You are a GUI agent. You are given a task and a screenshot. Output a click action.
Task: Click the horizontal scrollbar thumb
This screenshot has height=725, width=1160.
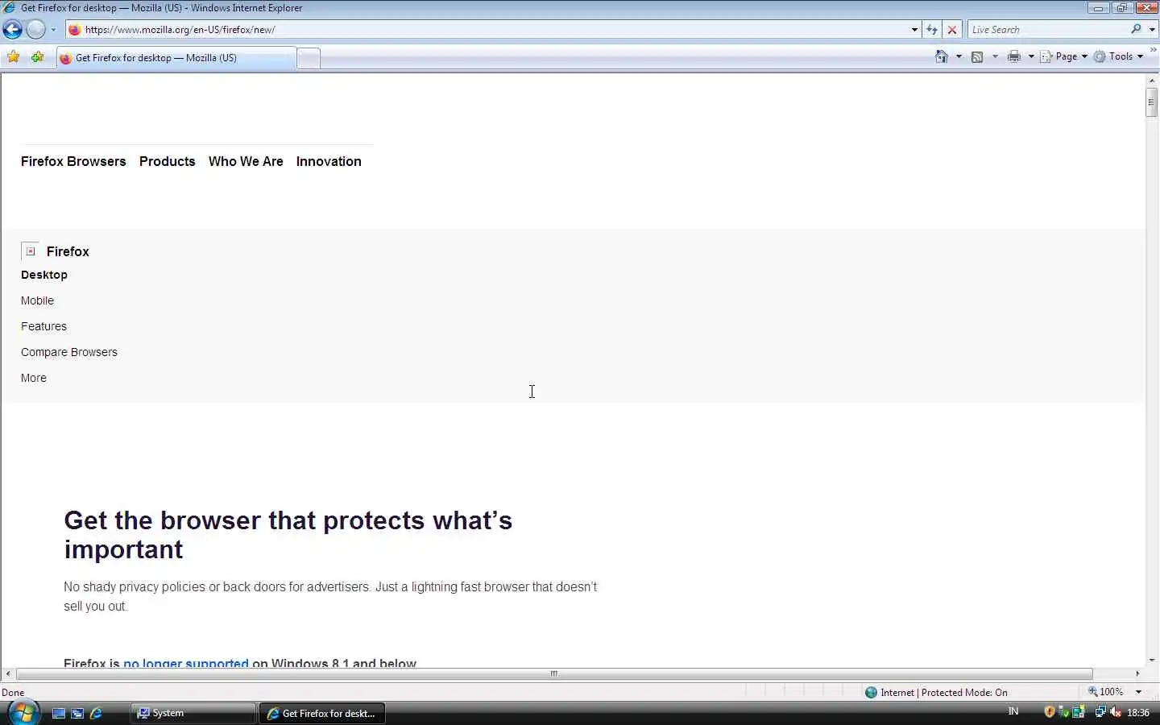point(554,673)
